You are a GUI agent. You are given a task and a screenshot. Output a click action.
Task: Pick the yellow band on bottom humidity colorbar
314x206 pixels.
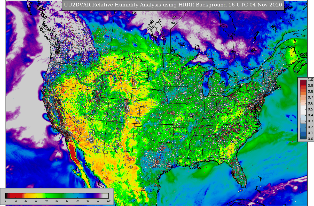click(36, 196)
